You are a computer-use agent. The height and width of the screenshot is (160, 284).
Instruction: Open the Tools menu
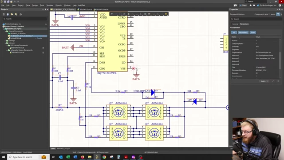(x=42, y=5)
